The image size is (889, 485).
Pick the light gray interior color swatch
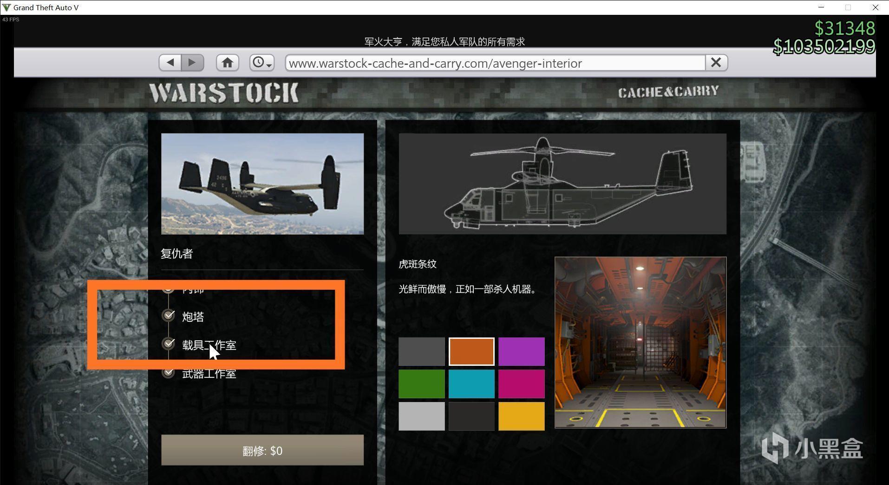point(422,416)
